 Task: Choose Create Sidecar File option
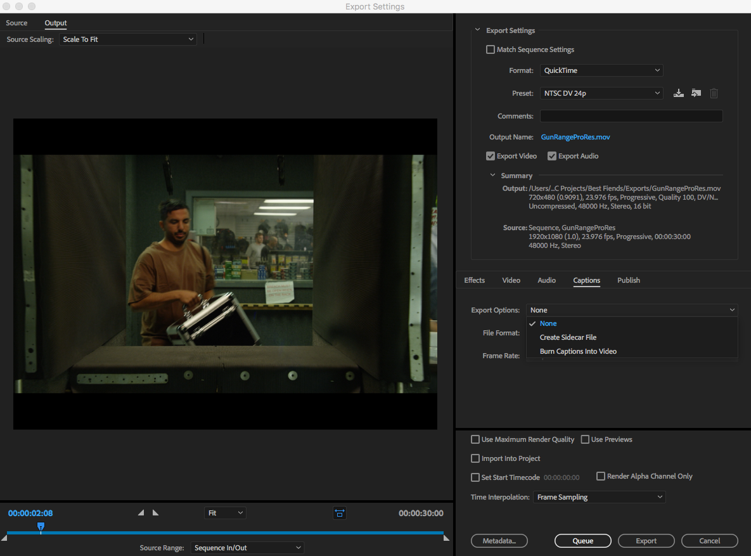pos(632,337)
